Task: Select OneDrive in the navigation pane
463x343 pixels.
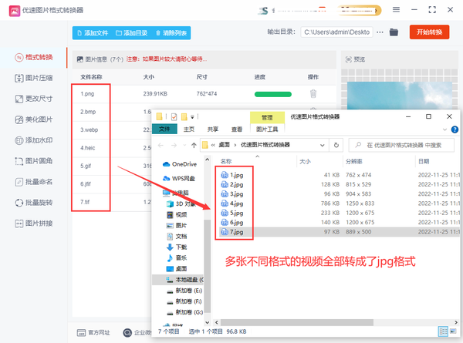Action: tap(184, 164)
